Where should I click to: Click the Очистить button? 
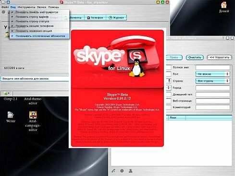(195, 58)
